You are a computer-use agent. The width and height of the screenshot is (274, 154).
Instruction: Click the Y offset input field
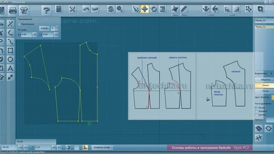48,35
